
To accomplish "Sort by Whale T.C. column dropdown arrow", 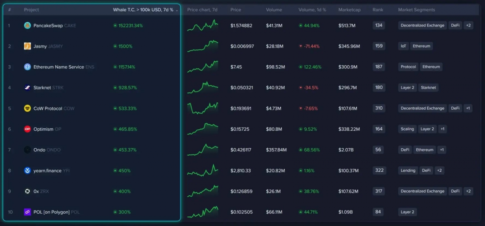I will click(x=177, y=10).
